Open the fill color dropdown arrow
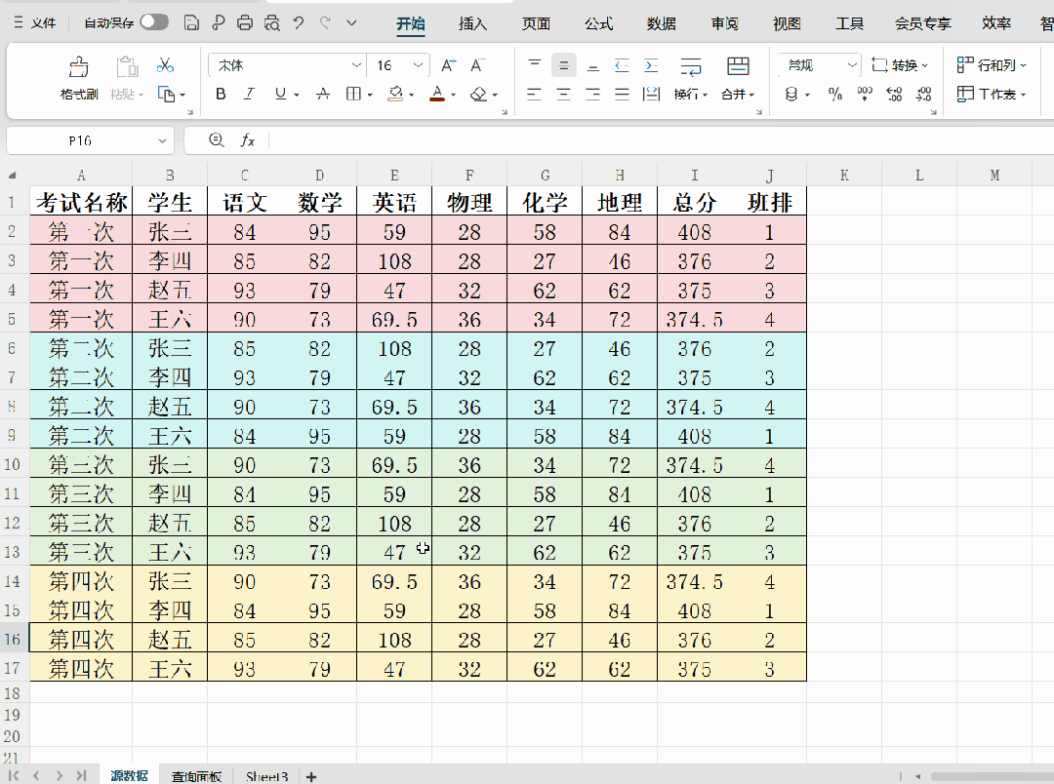The image size is (1054, 784). 412,95
